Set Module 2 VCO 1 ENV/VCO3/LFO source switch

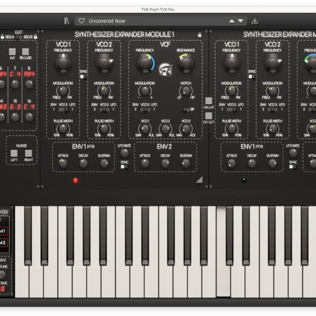pyautogui.click(x=232, y=110)
